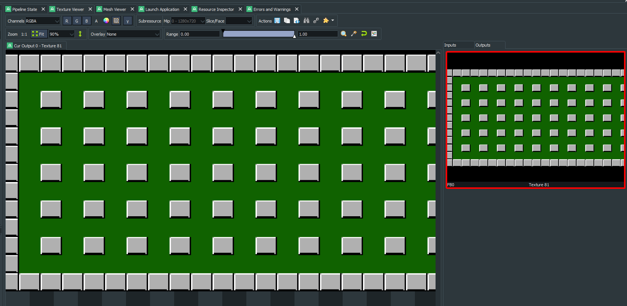This screenshot has width=627, height=306.
Task: Toggle the alpha channel A button
Action: click(x=96, y=21)
